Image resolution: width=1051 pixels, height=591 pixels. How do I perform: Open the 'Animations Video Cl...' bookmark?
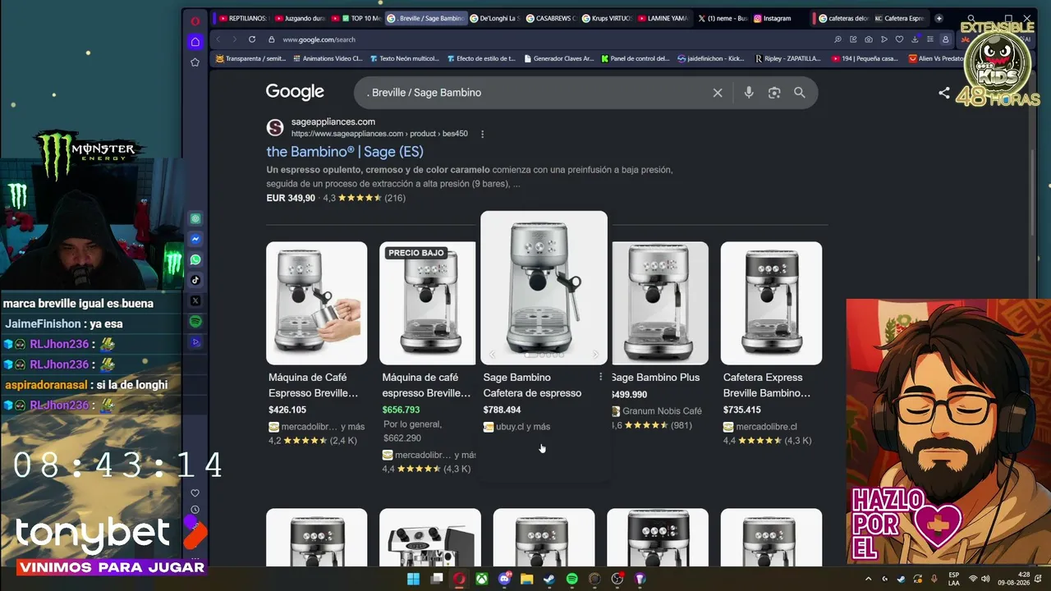coord(327,59)
